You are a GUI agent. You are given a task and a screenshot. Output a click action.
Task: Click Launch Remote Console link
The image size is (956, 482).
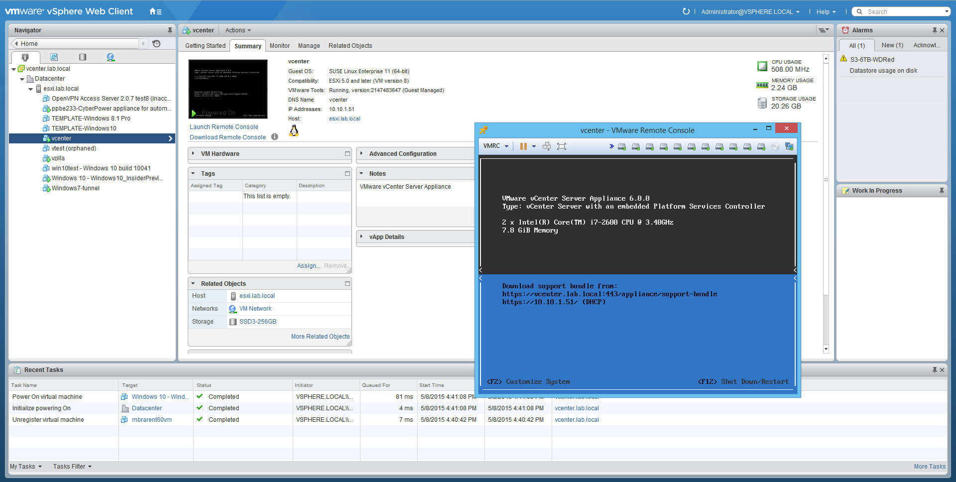click(224, 127)
